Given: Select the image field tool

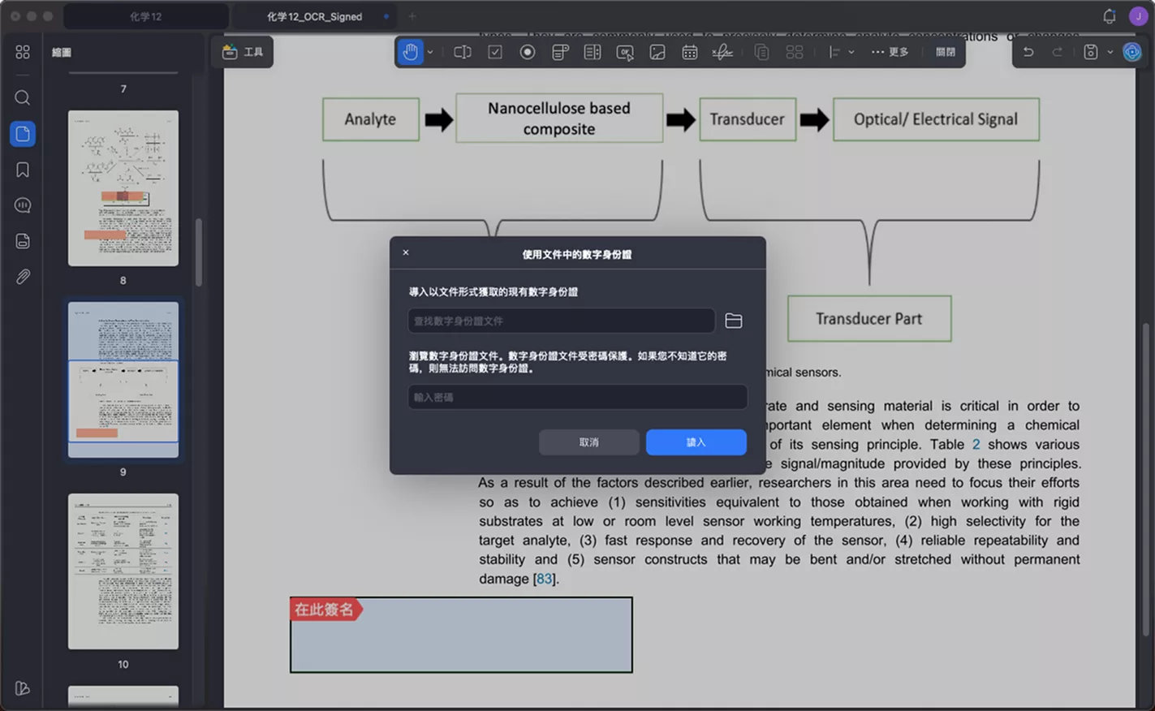Looking at the screenshot, I should [x=657, y=52].
